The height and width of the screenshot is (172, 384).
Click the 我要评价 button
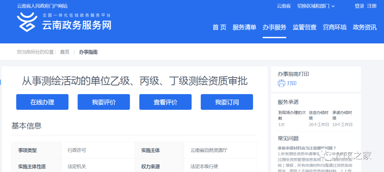tap(104, 102)
